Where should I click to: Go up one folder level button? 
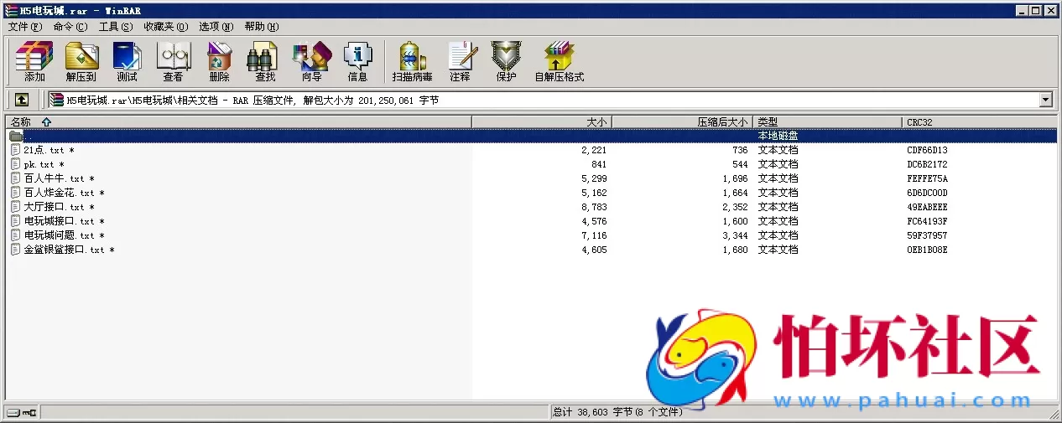click(x=22, y=100)
